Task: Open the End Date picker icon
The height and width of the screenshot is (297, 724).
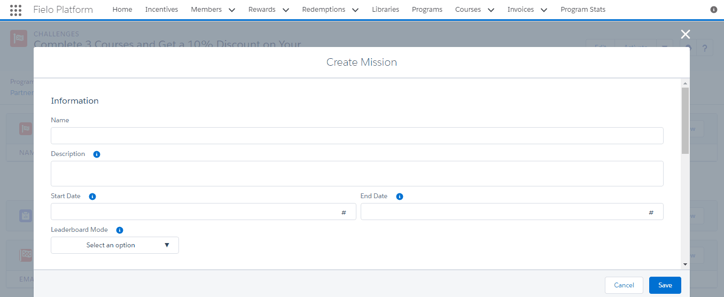Action: (x=651, y=213)
